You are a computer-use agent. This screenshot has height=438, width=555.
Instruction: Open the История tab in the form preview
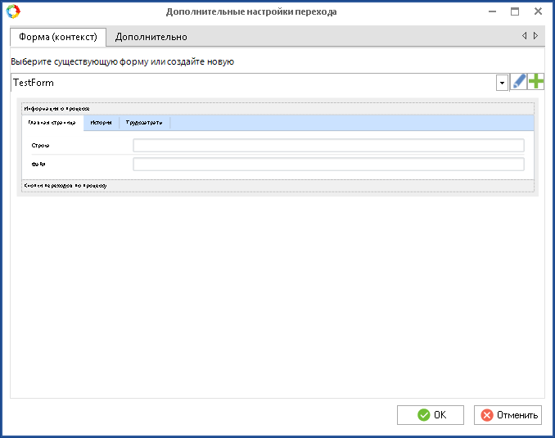tap(102, 123)
